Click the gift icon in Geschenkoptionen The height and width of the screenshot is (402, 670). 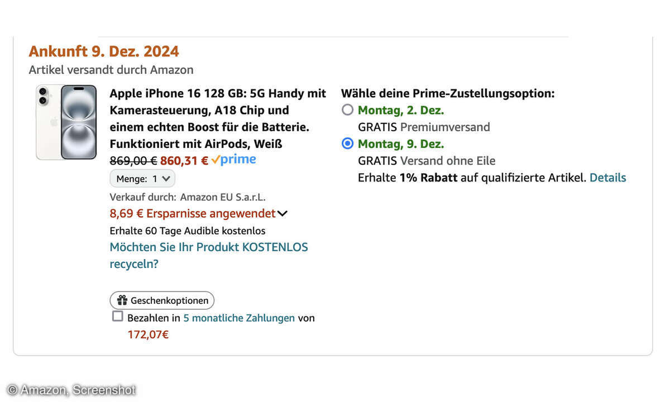coord(122,300)
